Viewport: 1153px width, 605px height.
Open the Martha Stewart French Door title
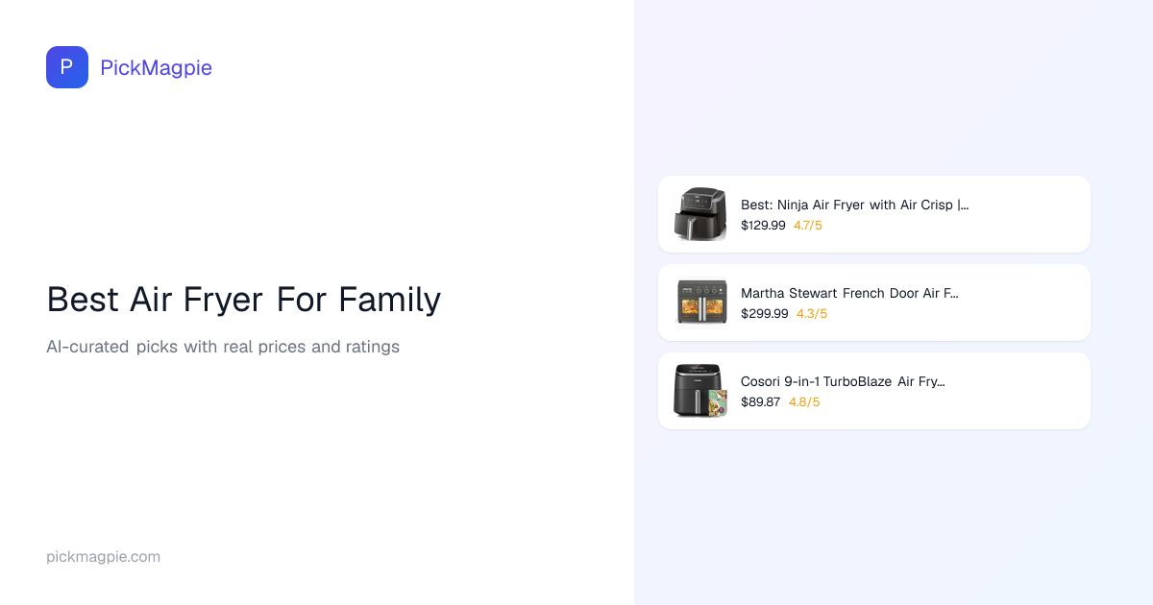pyautogui.click(x=849, y=293)
